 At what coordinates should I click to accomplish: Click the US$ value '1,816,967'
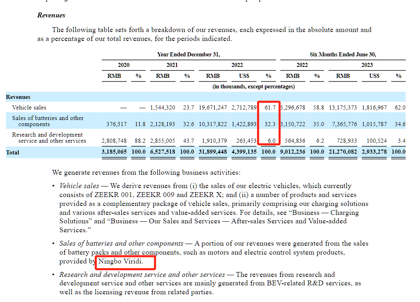click(x=374, y=107)
